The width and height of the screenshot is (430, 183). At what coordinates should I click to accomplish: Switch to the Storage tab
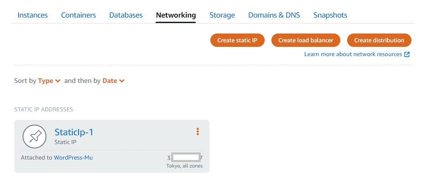coord(222,15)
